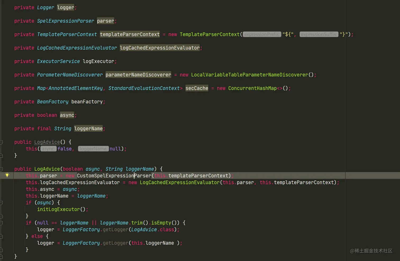Click the highlighted 'parser' field declaration
Image resolution: width=400 pixels, height=261 pixels.
coord(106,21)
